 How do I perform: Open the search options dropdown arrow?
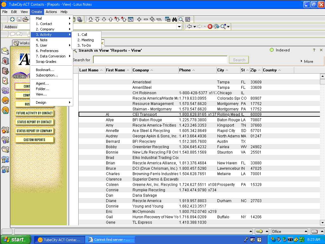pyautogui.click(x=228, y=27)
